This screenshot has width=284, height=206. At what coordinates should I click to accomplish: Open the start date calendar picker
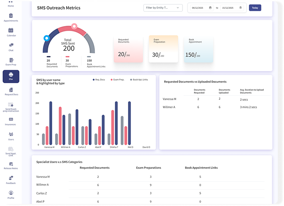(210, 8)
